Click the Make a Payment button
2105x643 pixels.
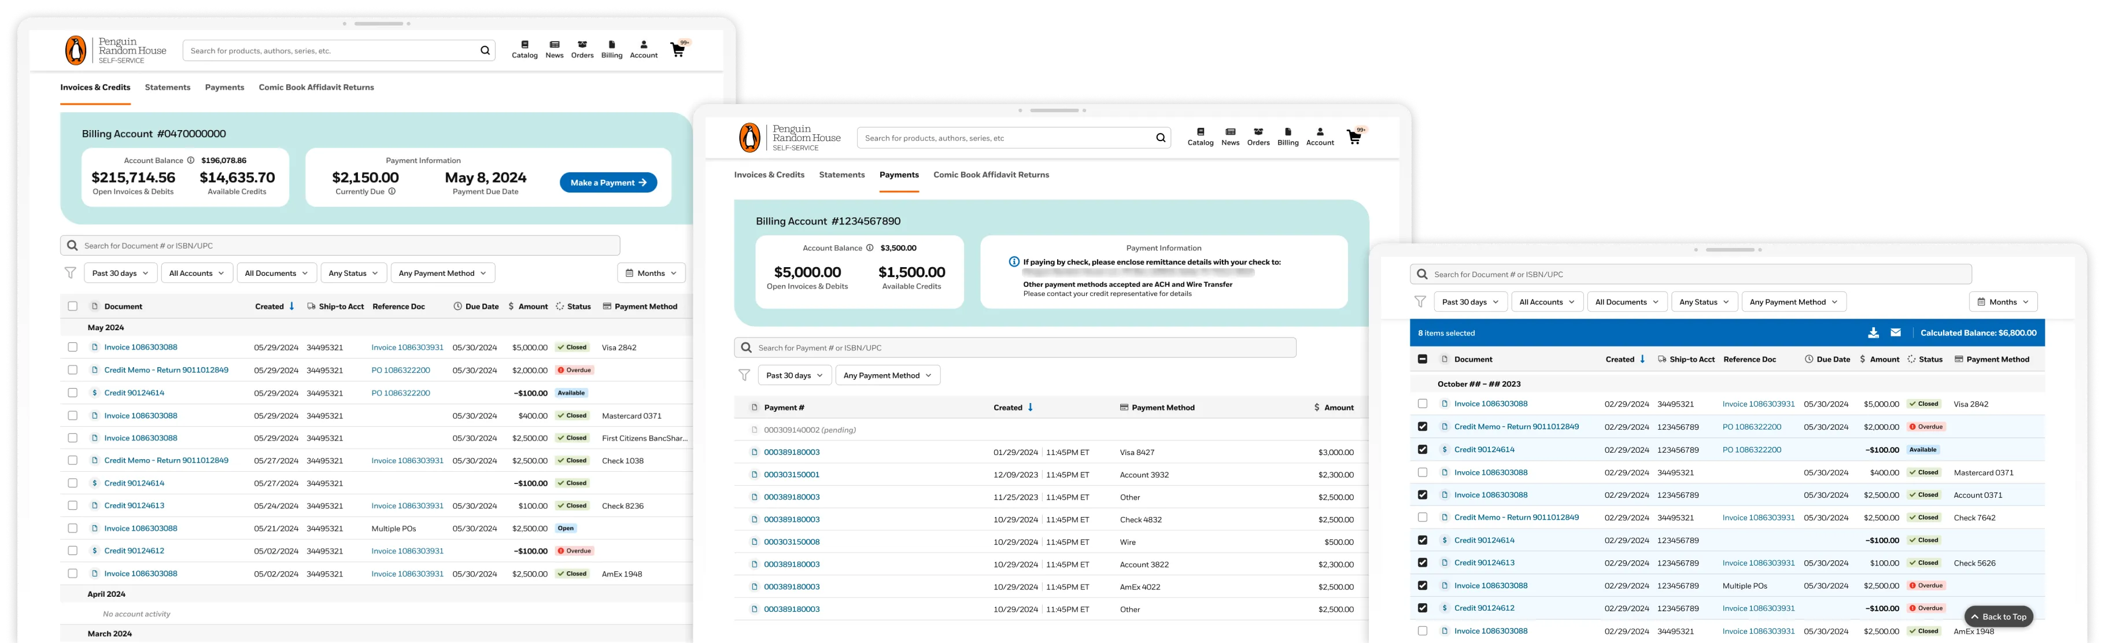coord(608,182)
